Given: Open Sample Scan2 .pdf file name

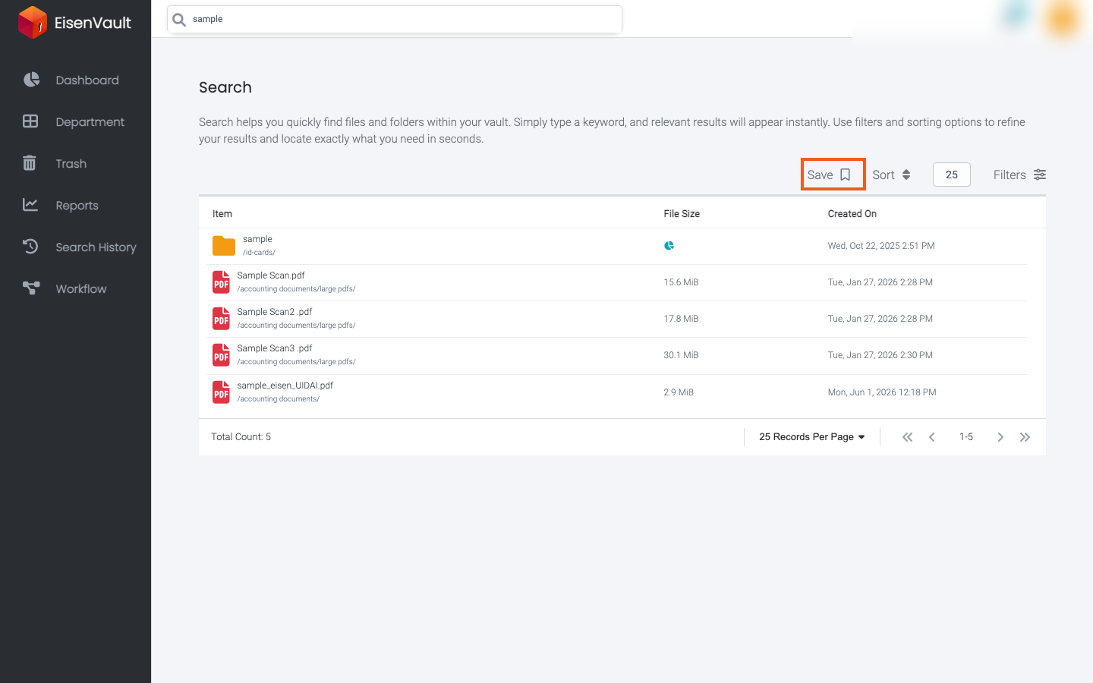Looking at the screenshot, I should coord(275,312).
